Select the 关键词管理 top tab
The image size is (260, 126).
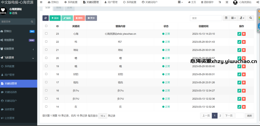(91, 2)
